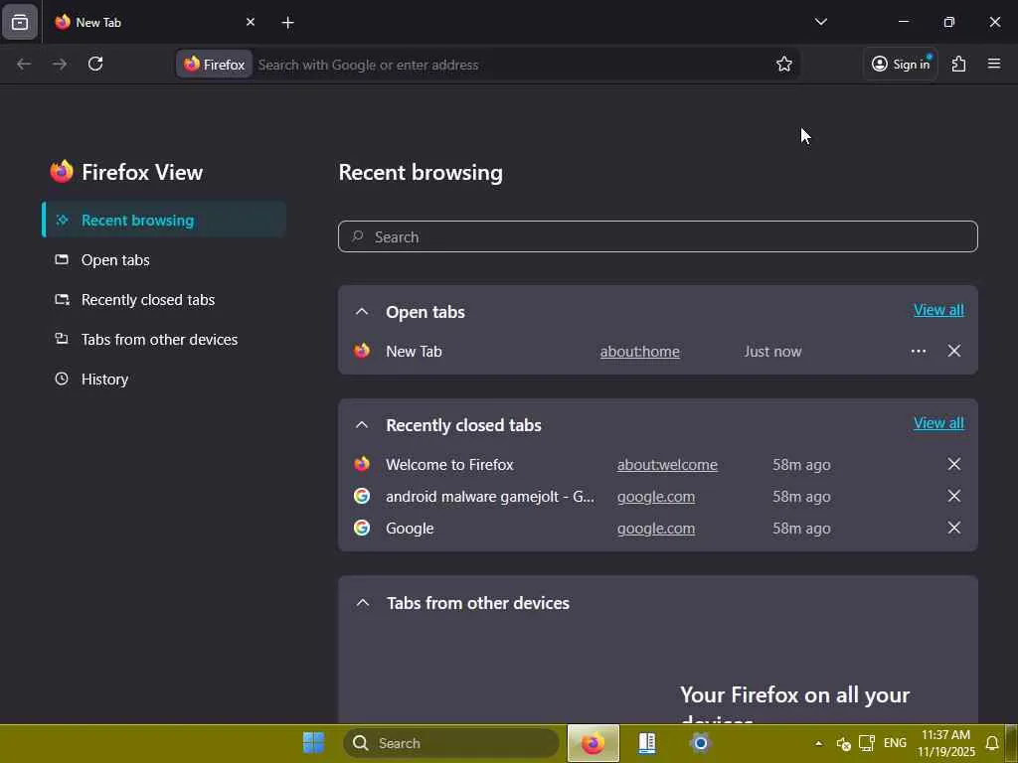The width and height of the screenshot is (1018, 763).
Task: Go forward with the forward arrow
Action: point(60,65)
